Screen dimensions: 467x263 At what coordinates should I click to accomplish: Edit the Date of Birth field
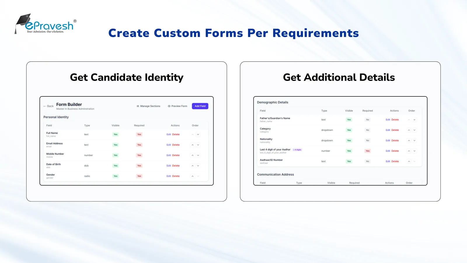169,166
